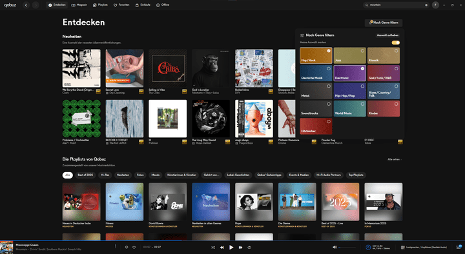
Task: Open the Einkäufe tab
Action: coord(143,5)
